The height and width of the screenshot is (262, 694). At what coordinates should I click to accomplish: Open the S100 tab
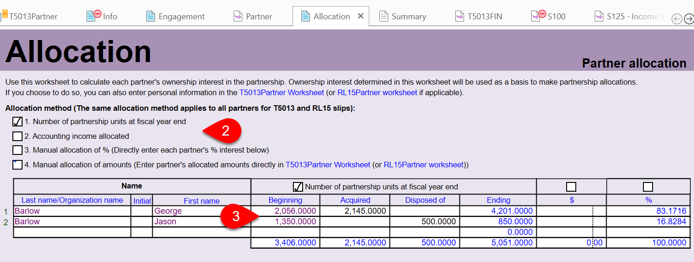click(x=556, y=17)
